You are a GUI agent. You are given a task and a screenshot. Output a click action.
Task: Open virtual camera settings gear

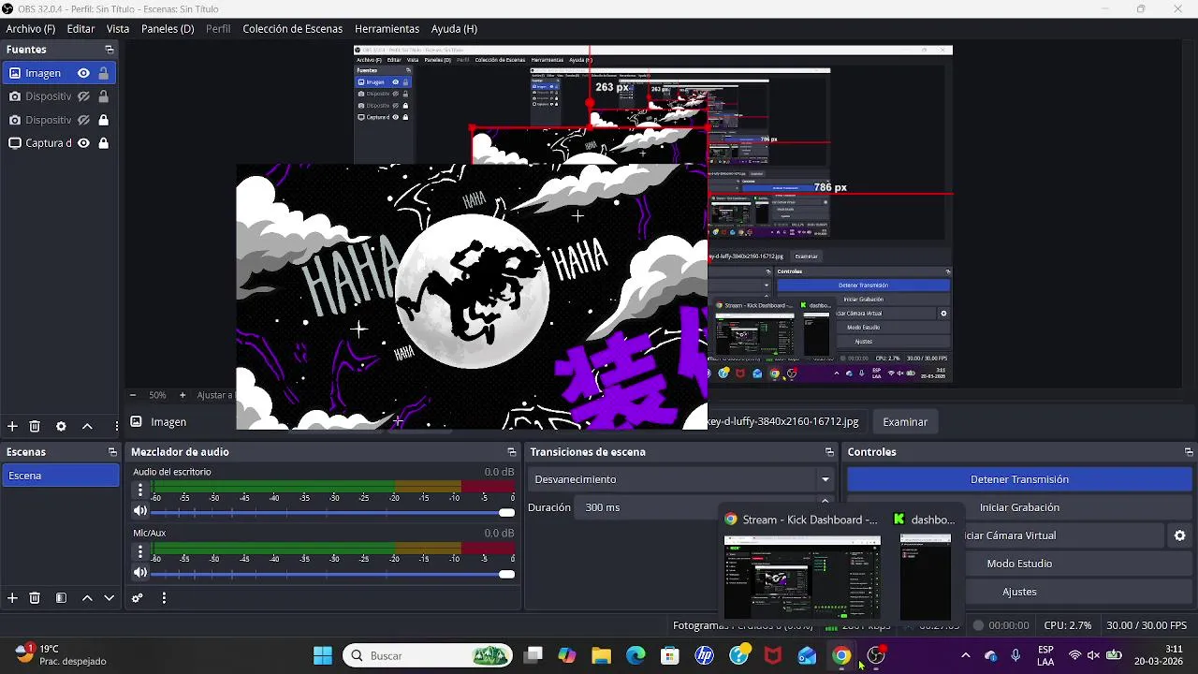pyautogui.click(x=1179, y=535)
